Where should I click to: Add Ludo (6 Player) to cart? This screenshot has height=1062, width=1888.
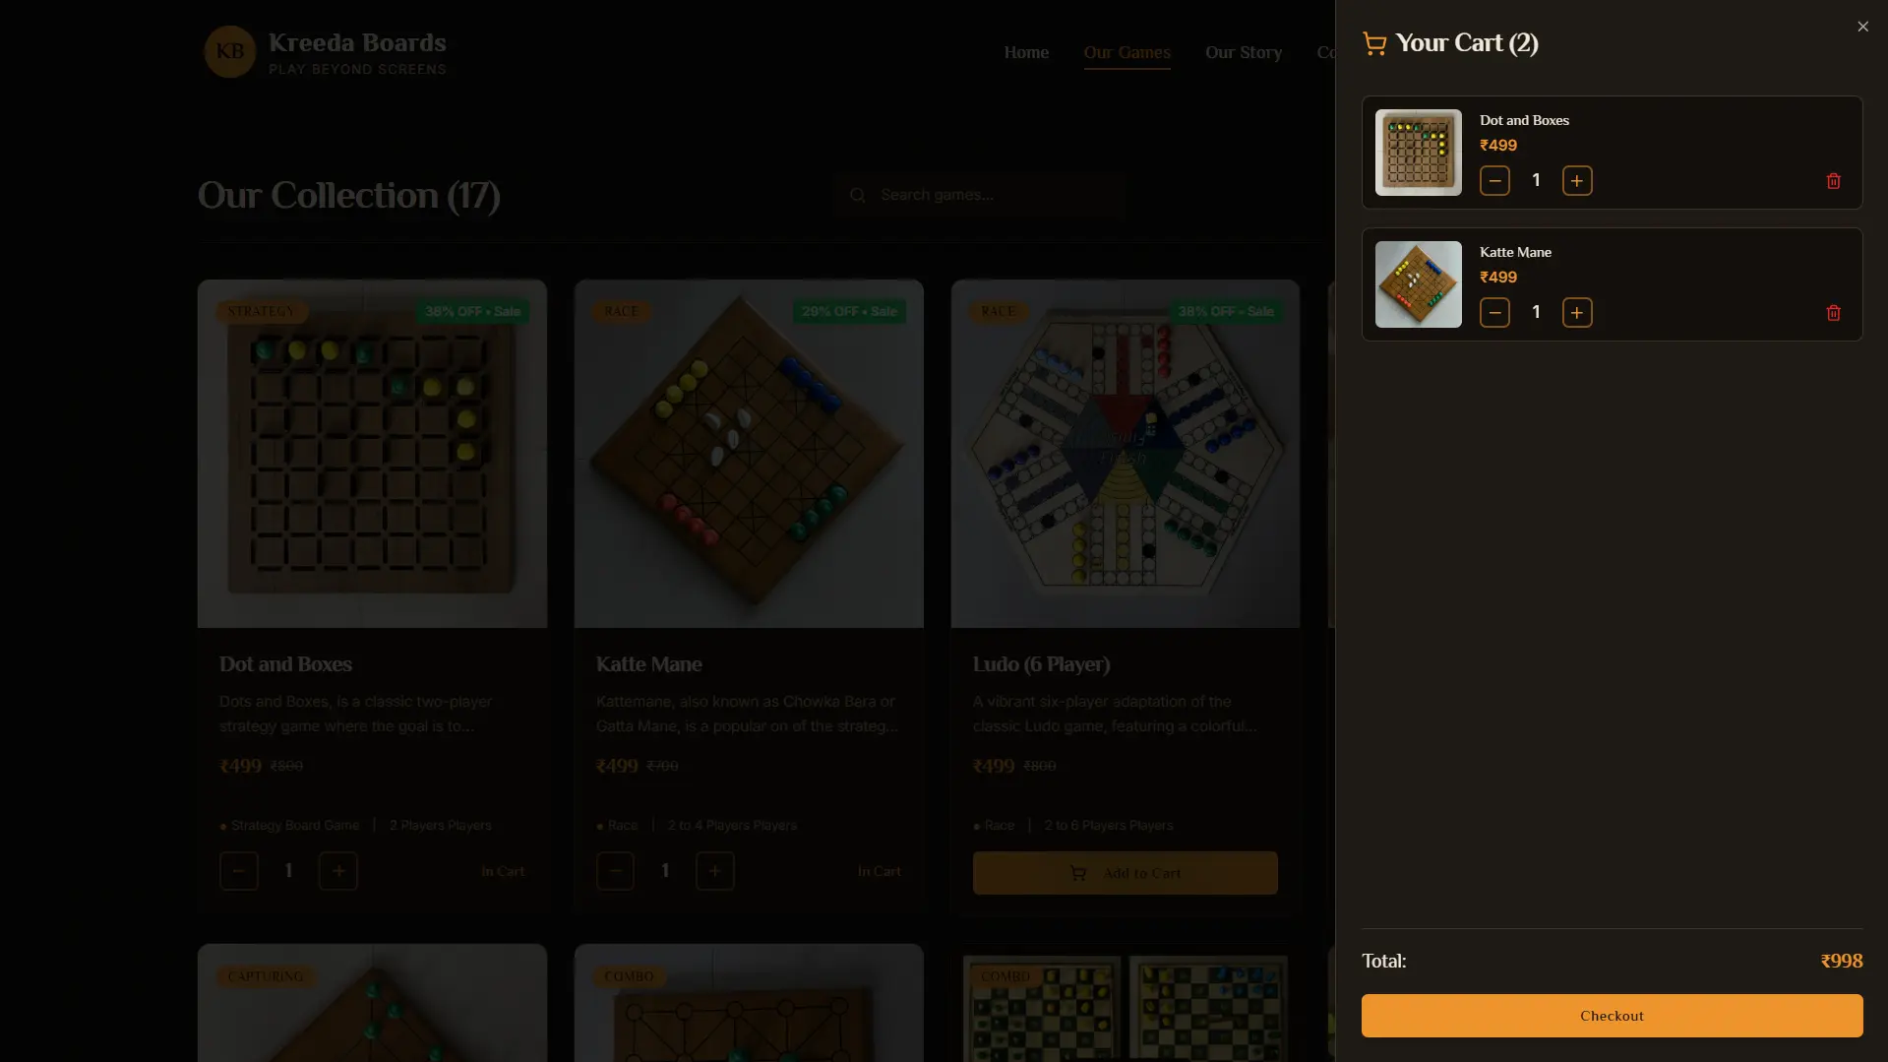(x=1125, y=873)
